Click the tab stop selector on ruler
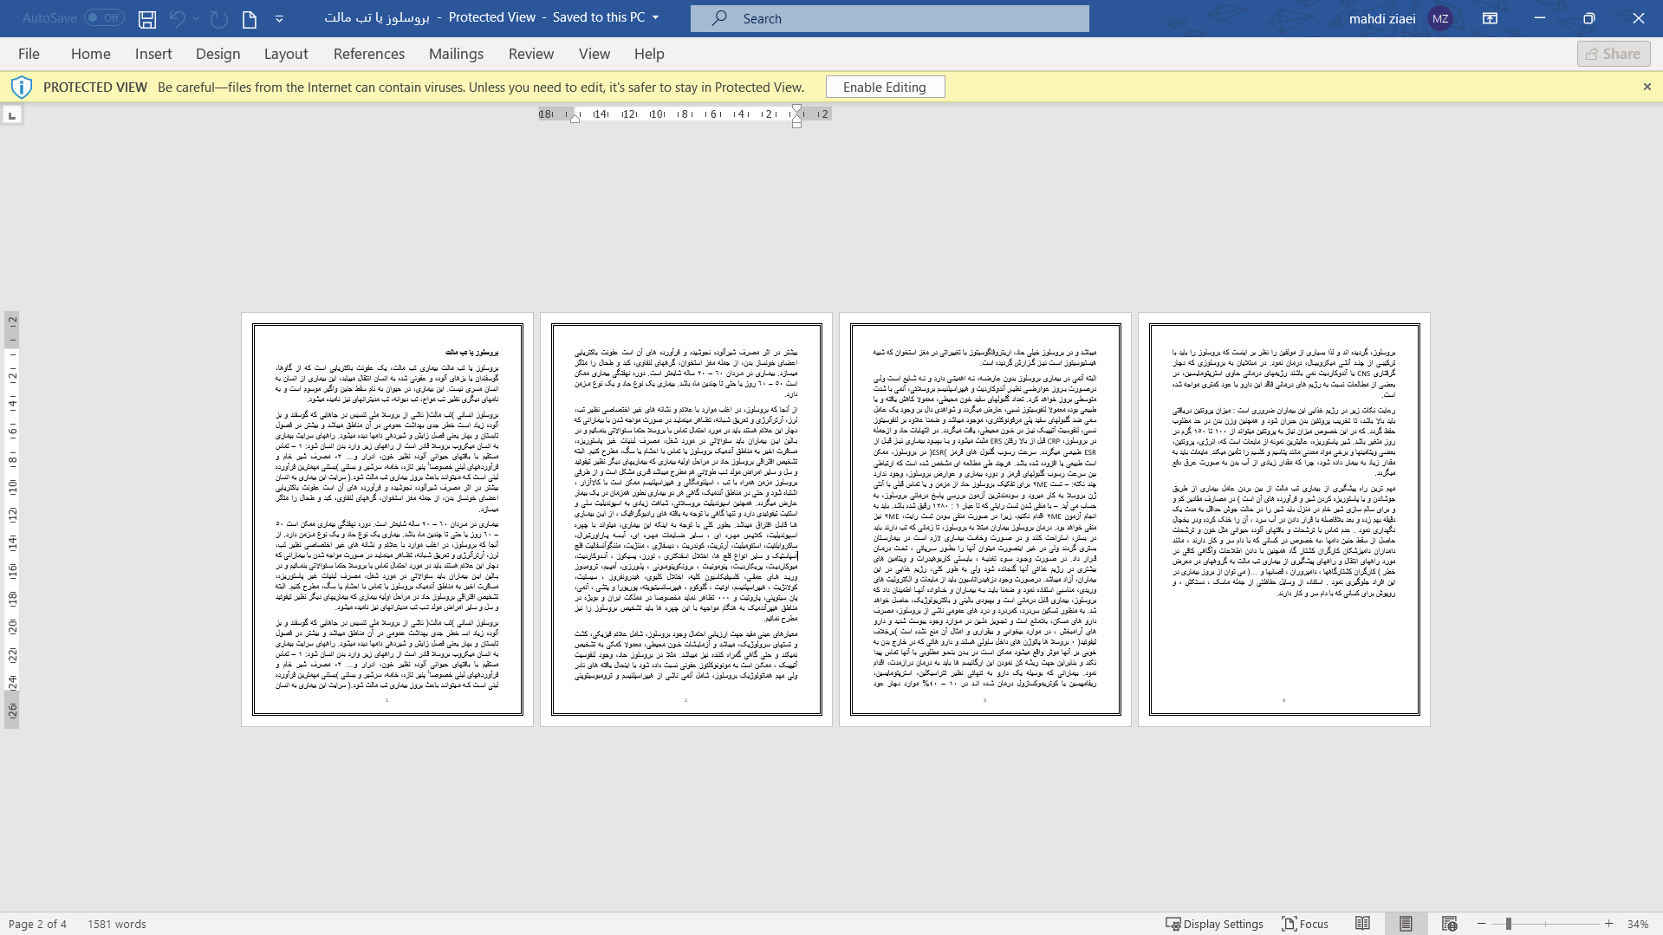The width and height of the screenshot is (1663, 935). (12, 115)
